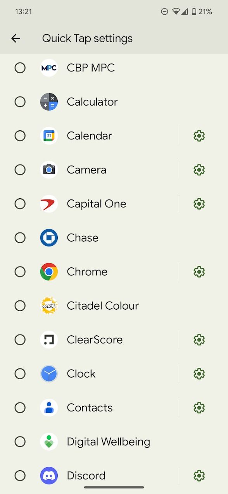Click the Citadel Colour app icon
Image resolution: width=228 pixels, height=494 pixels.
pyautogui.click(x=48, y=305)
